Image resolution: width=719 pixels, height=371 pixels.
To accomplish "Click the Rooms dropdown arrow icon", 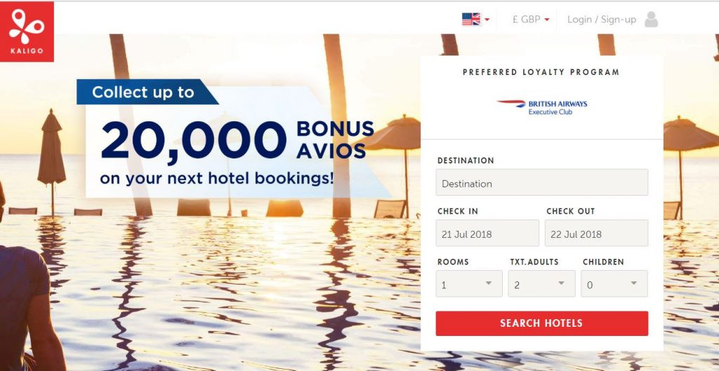I will coord(489,283).
